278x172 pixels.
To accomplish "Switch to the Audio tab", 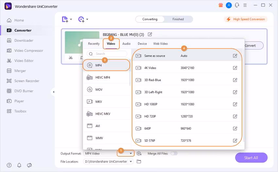I will coord(127,44).
